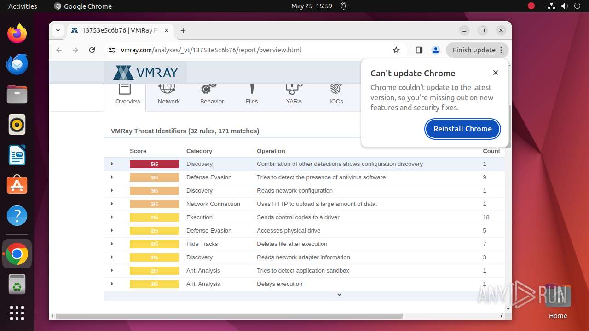This screenshot has width=589, height=331.
Task: Toggle the Chrome side panel
Action: coord(419,50)
